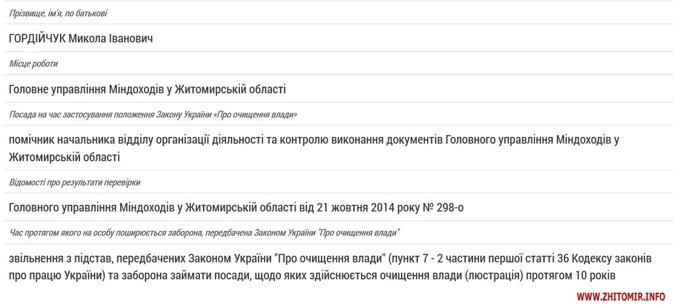Click the surname ГОРДІЙЧУК
Screen dimensions: 673x306
point(36,39)
